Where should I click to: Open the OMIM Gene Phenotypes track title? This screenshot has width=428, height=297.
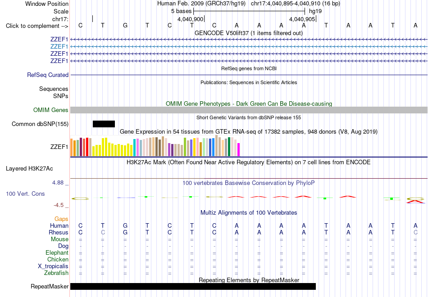(x=249, y=103)
